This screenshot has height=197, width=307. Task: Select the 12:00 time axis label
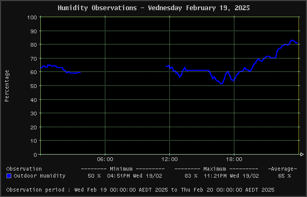pyautogui.click(x=169, y=159)
